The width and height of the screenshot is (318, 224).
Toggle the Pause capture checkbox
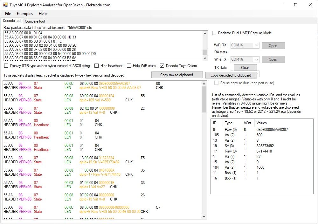point(216,83)
